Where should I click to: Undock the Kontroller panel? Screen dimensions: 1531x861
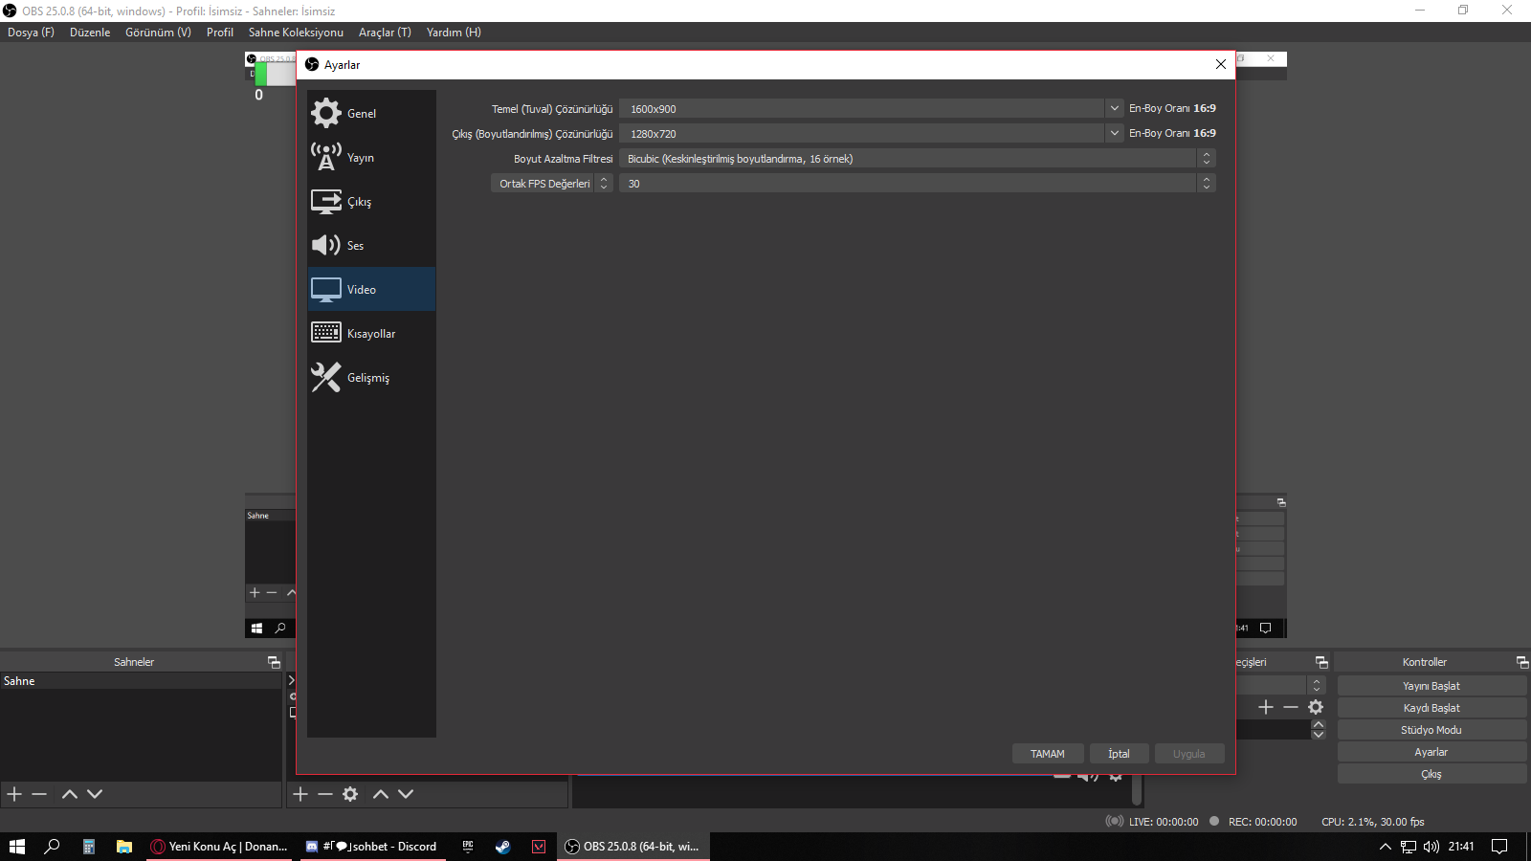click(x=1522, y=662)
